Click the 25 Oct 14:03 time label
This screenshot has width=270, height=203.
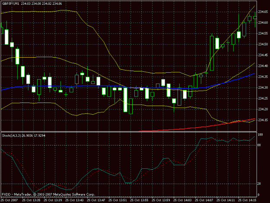pos(182,200)
